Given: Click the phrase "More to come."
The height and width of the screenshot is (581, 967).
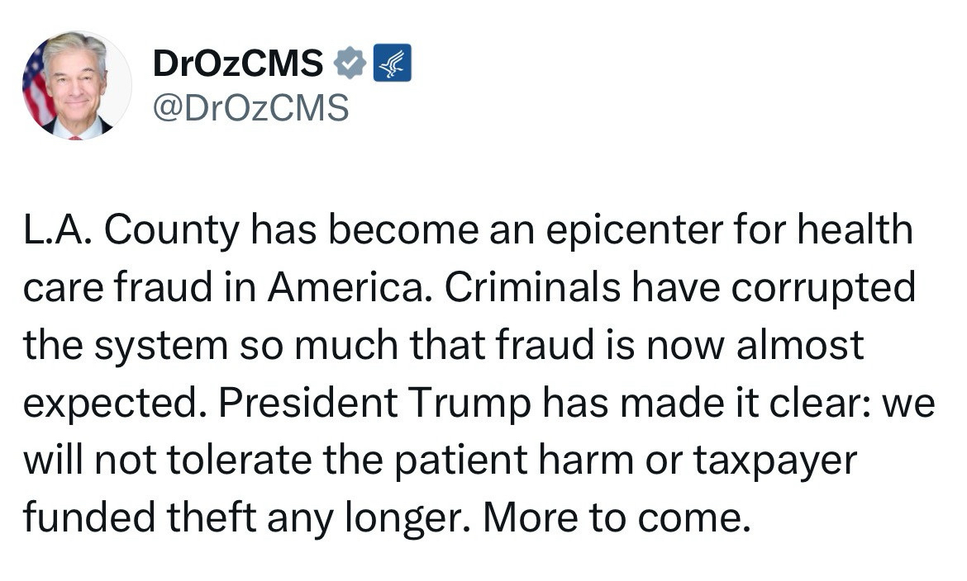Looking at the screenshot, I should coord(610,517).
